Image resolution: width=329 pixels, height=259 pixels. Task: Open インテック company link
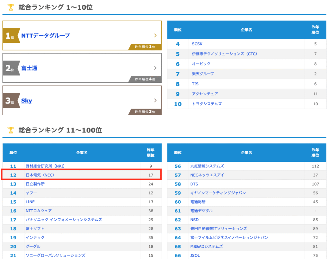pos(35,237)
